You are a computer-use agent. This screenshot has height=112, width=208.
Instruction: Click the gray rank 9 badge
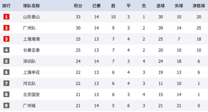pyautogui.click(x=7, y=105)
